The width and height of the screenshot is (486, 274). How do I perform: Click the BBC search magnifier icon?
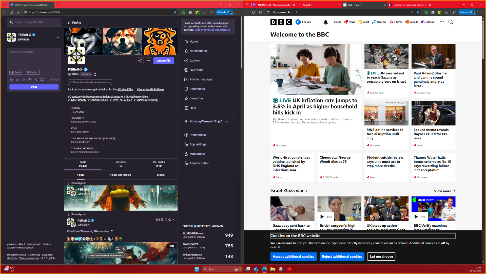(451, 22)
